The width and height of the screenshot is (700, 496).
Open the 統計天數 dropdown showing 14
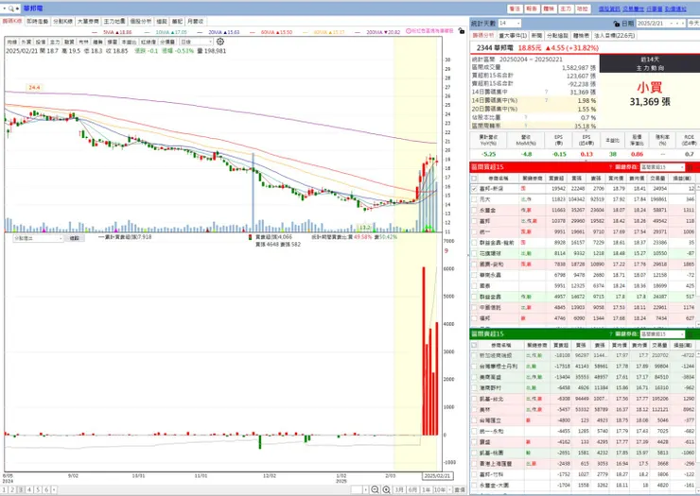point(509,24)
